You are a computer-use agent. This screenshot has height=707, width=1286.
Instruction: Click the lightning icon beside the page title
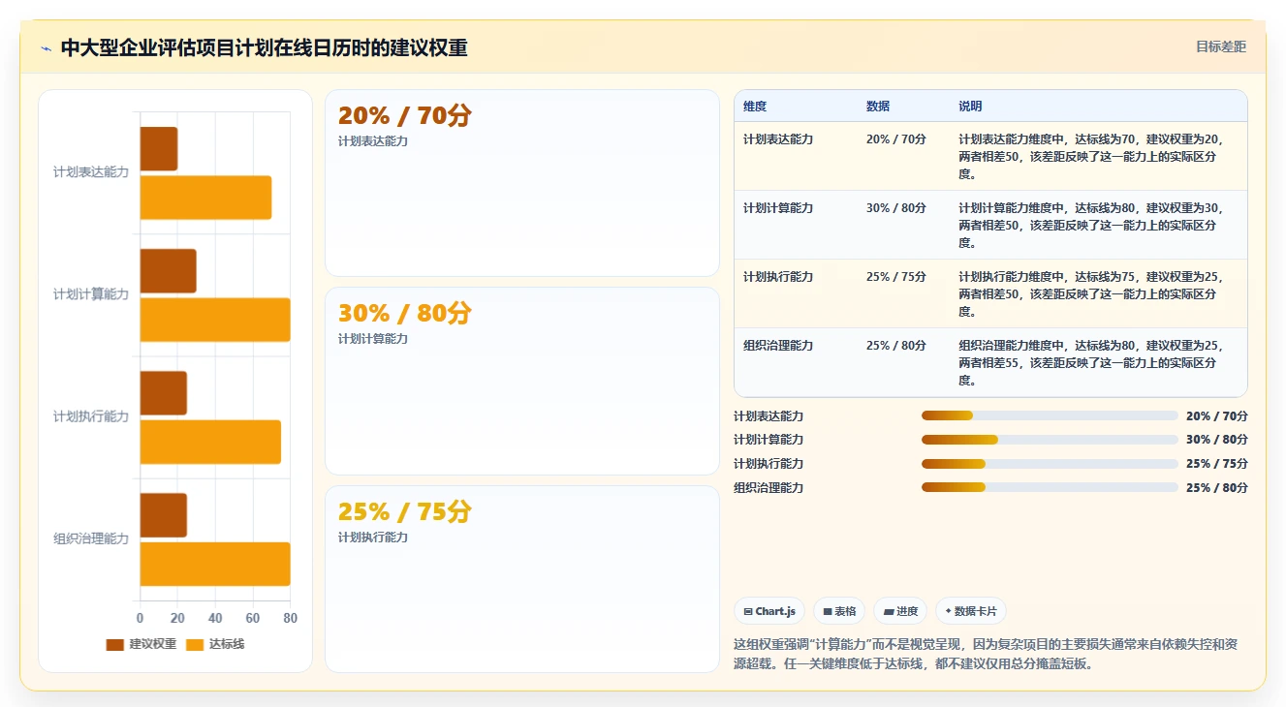(47, 48)
